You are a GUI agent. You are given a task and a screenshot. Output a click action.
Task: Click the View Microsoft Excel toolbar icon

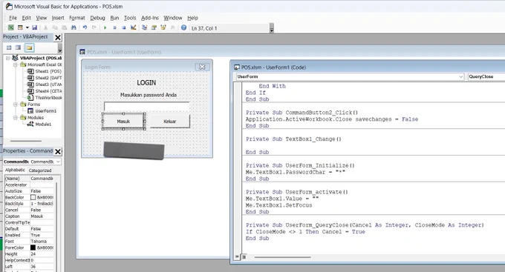click(x=11, y=28)
